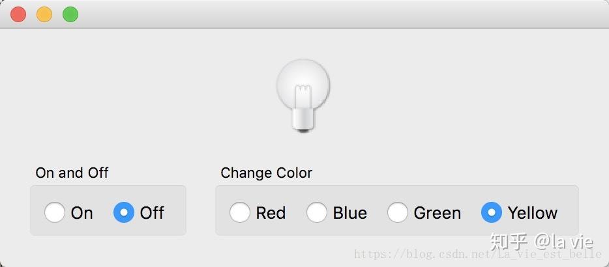Select the Green color radio circle
Image resolution: width=609 pixels, height=267 pixels.
point(398,212)
